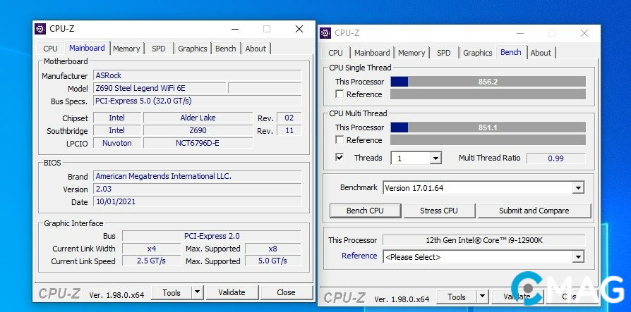Open Tools dropdown arrow in the Mainboard window

click(x=197, y=292)
